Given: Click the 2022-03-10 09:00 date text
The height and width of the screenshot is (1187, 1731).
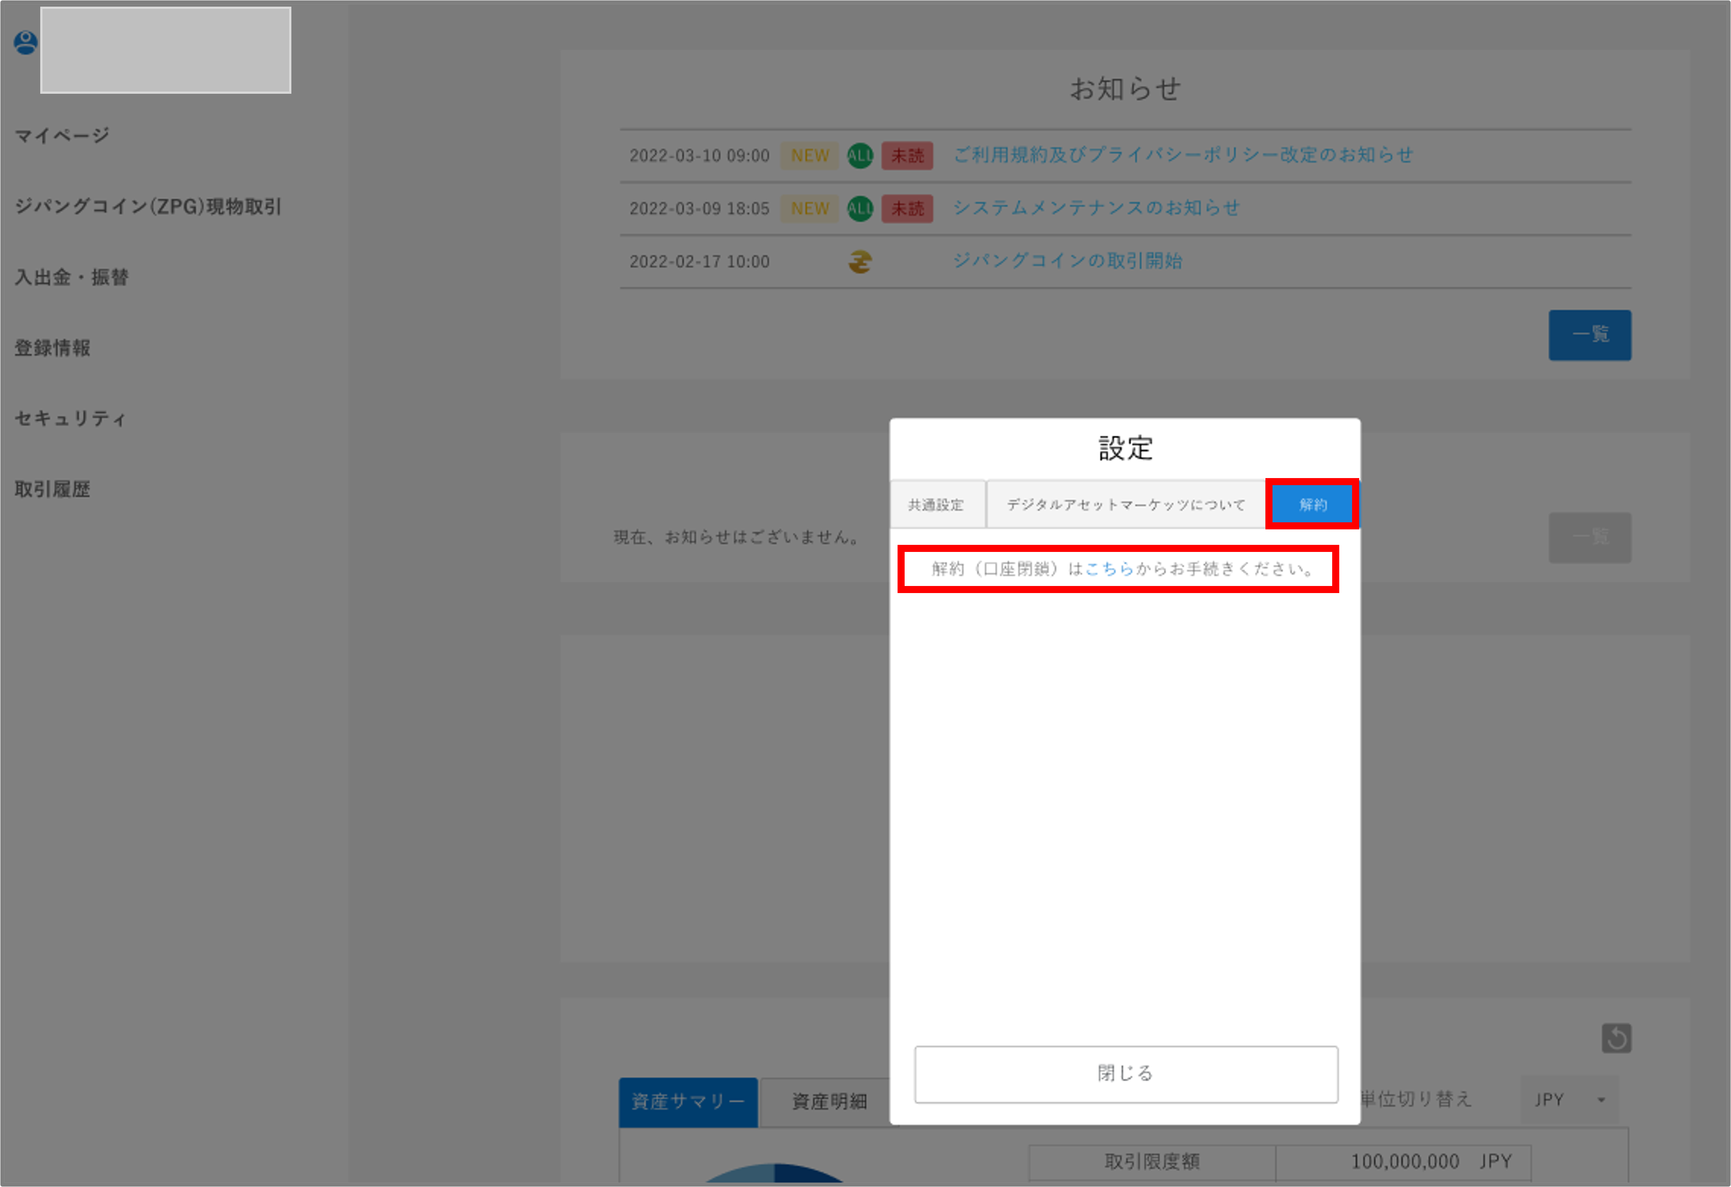Looking at the screenshot, I should coord(699,156).
